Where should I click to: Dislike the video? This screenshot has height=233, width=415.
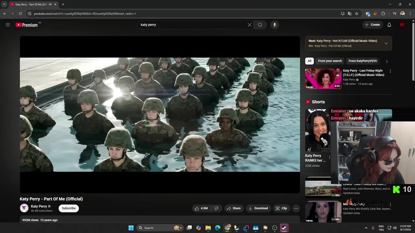point(216,208)
